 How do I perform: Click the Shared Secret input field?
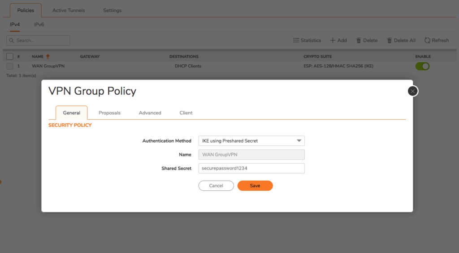point(251,169)
